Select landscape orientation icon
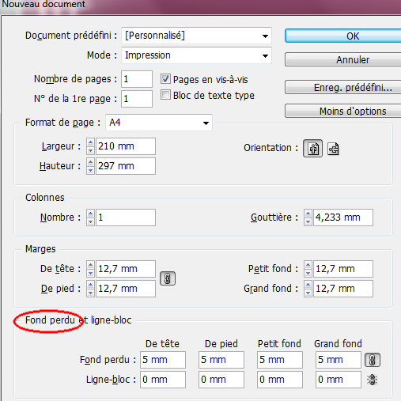 pyautogui.click(x=333, y=149)
